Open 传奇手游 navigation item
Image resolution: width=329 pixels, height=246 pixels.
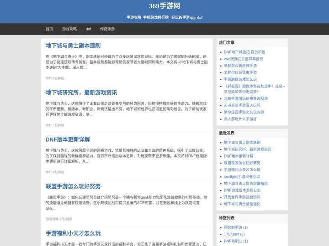107,29
